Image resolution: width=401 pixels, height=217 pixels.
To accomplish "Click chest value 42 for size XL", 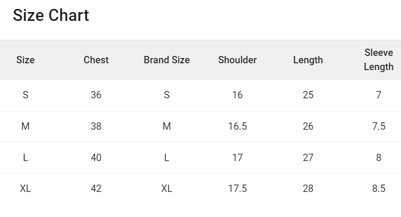I will pyautogui.click(x=96, y=189).
